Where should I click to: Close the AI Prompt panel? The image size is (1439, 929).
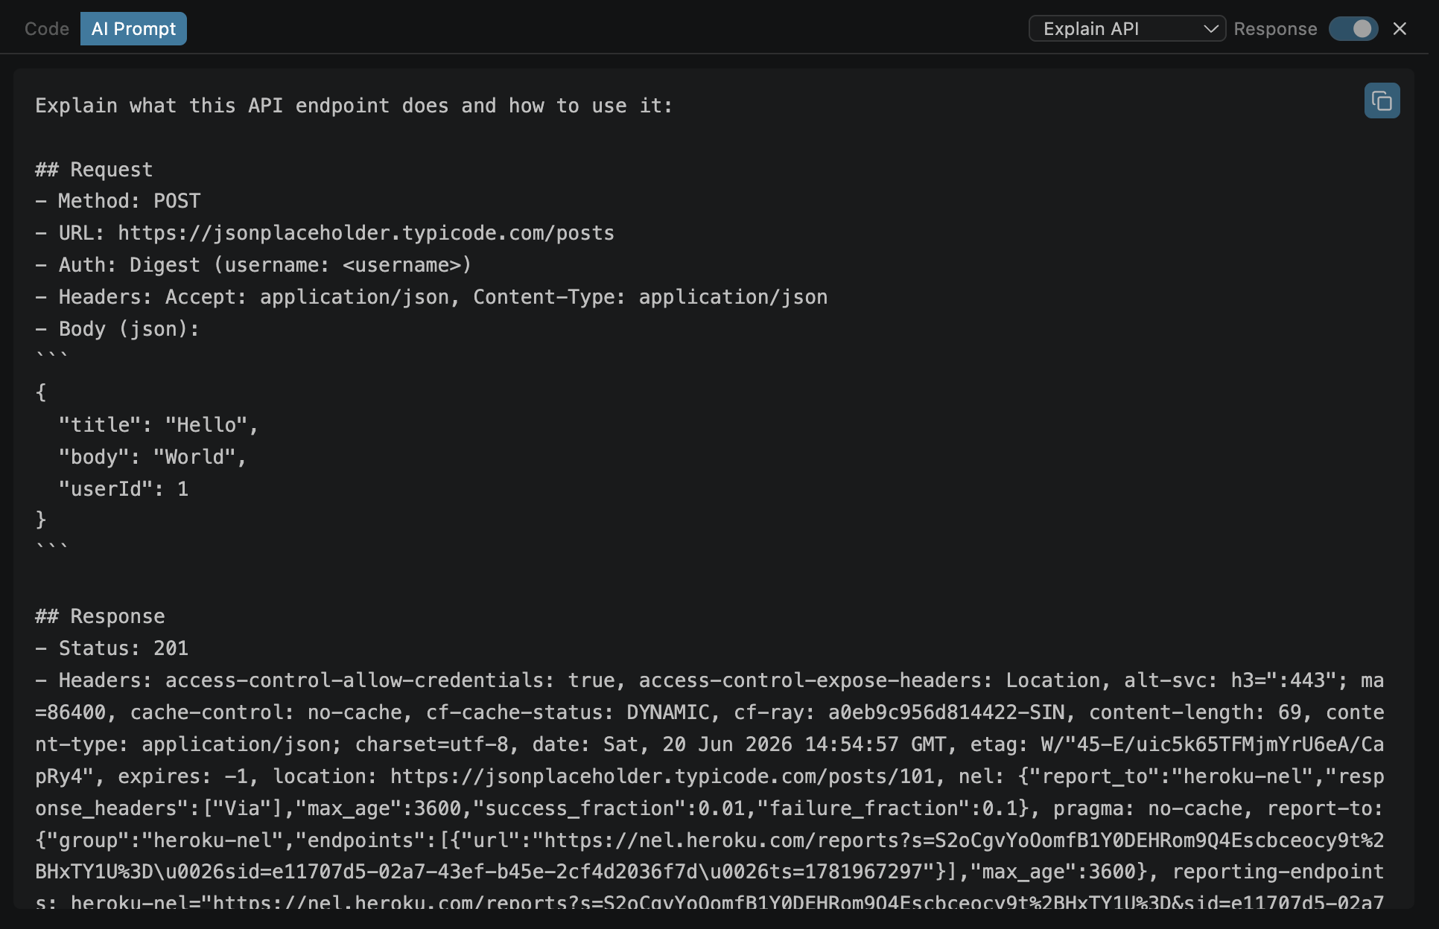click(x=1400, y=29)
